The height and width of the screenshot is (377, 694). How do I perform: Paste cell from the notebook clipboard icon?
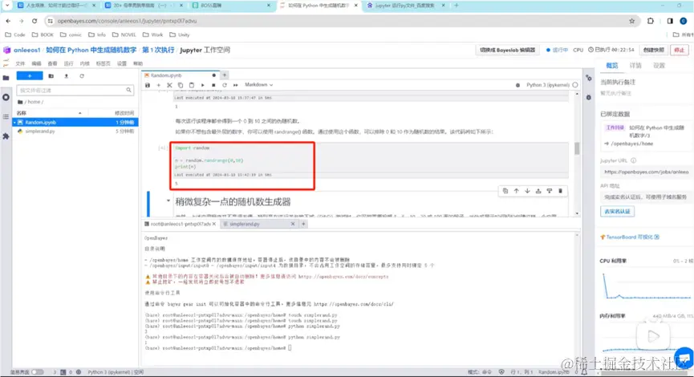tap(192, 85)
